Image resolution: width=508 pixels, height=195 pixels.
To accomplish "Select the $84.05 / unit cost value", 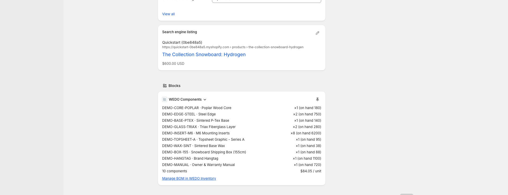I will click(311, 171).
